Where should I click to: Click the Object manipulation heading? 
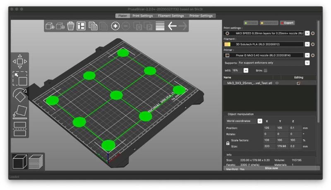[x=241, y=114]
